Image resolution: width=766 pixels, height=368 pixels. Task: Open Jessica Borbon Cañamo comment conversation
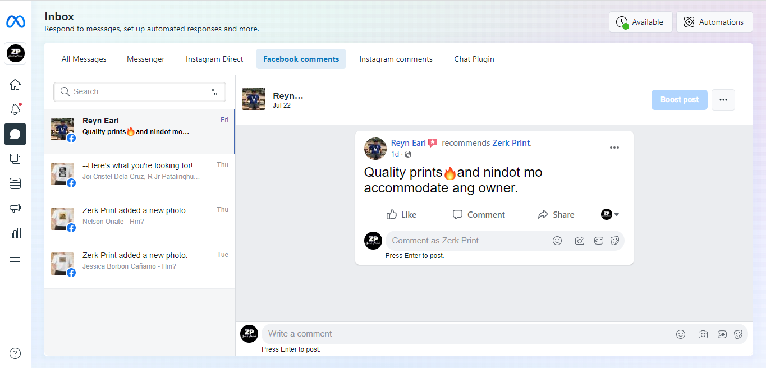(139, 266)
